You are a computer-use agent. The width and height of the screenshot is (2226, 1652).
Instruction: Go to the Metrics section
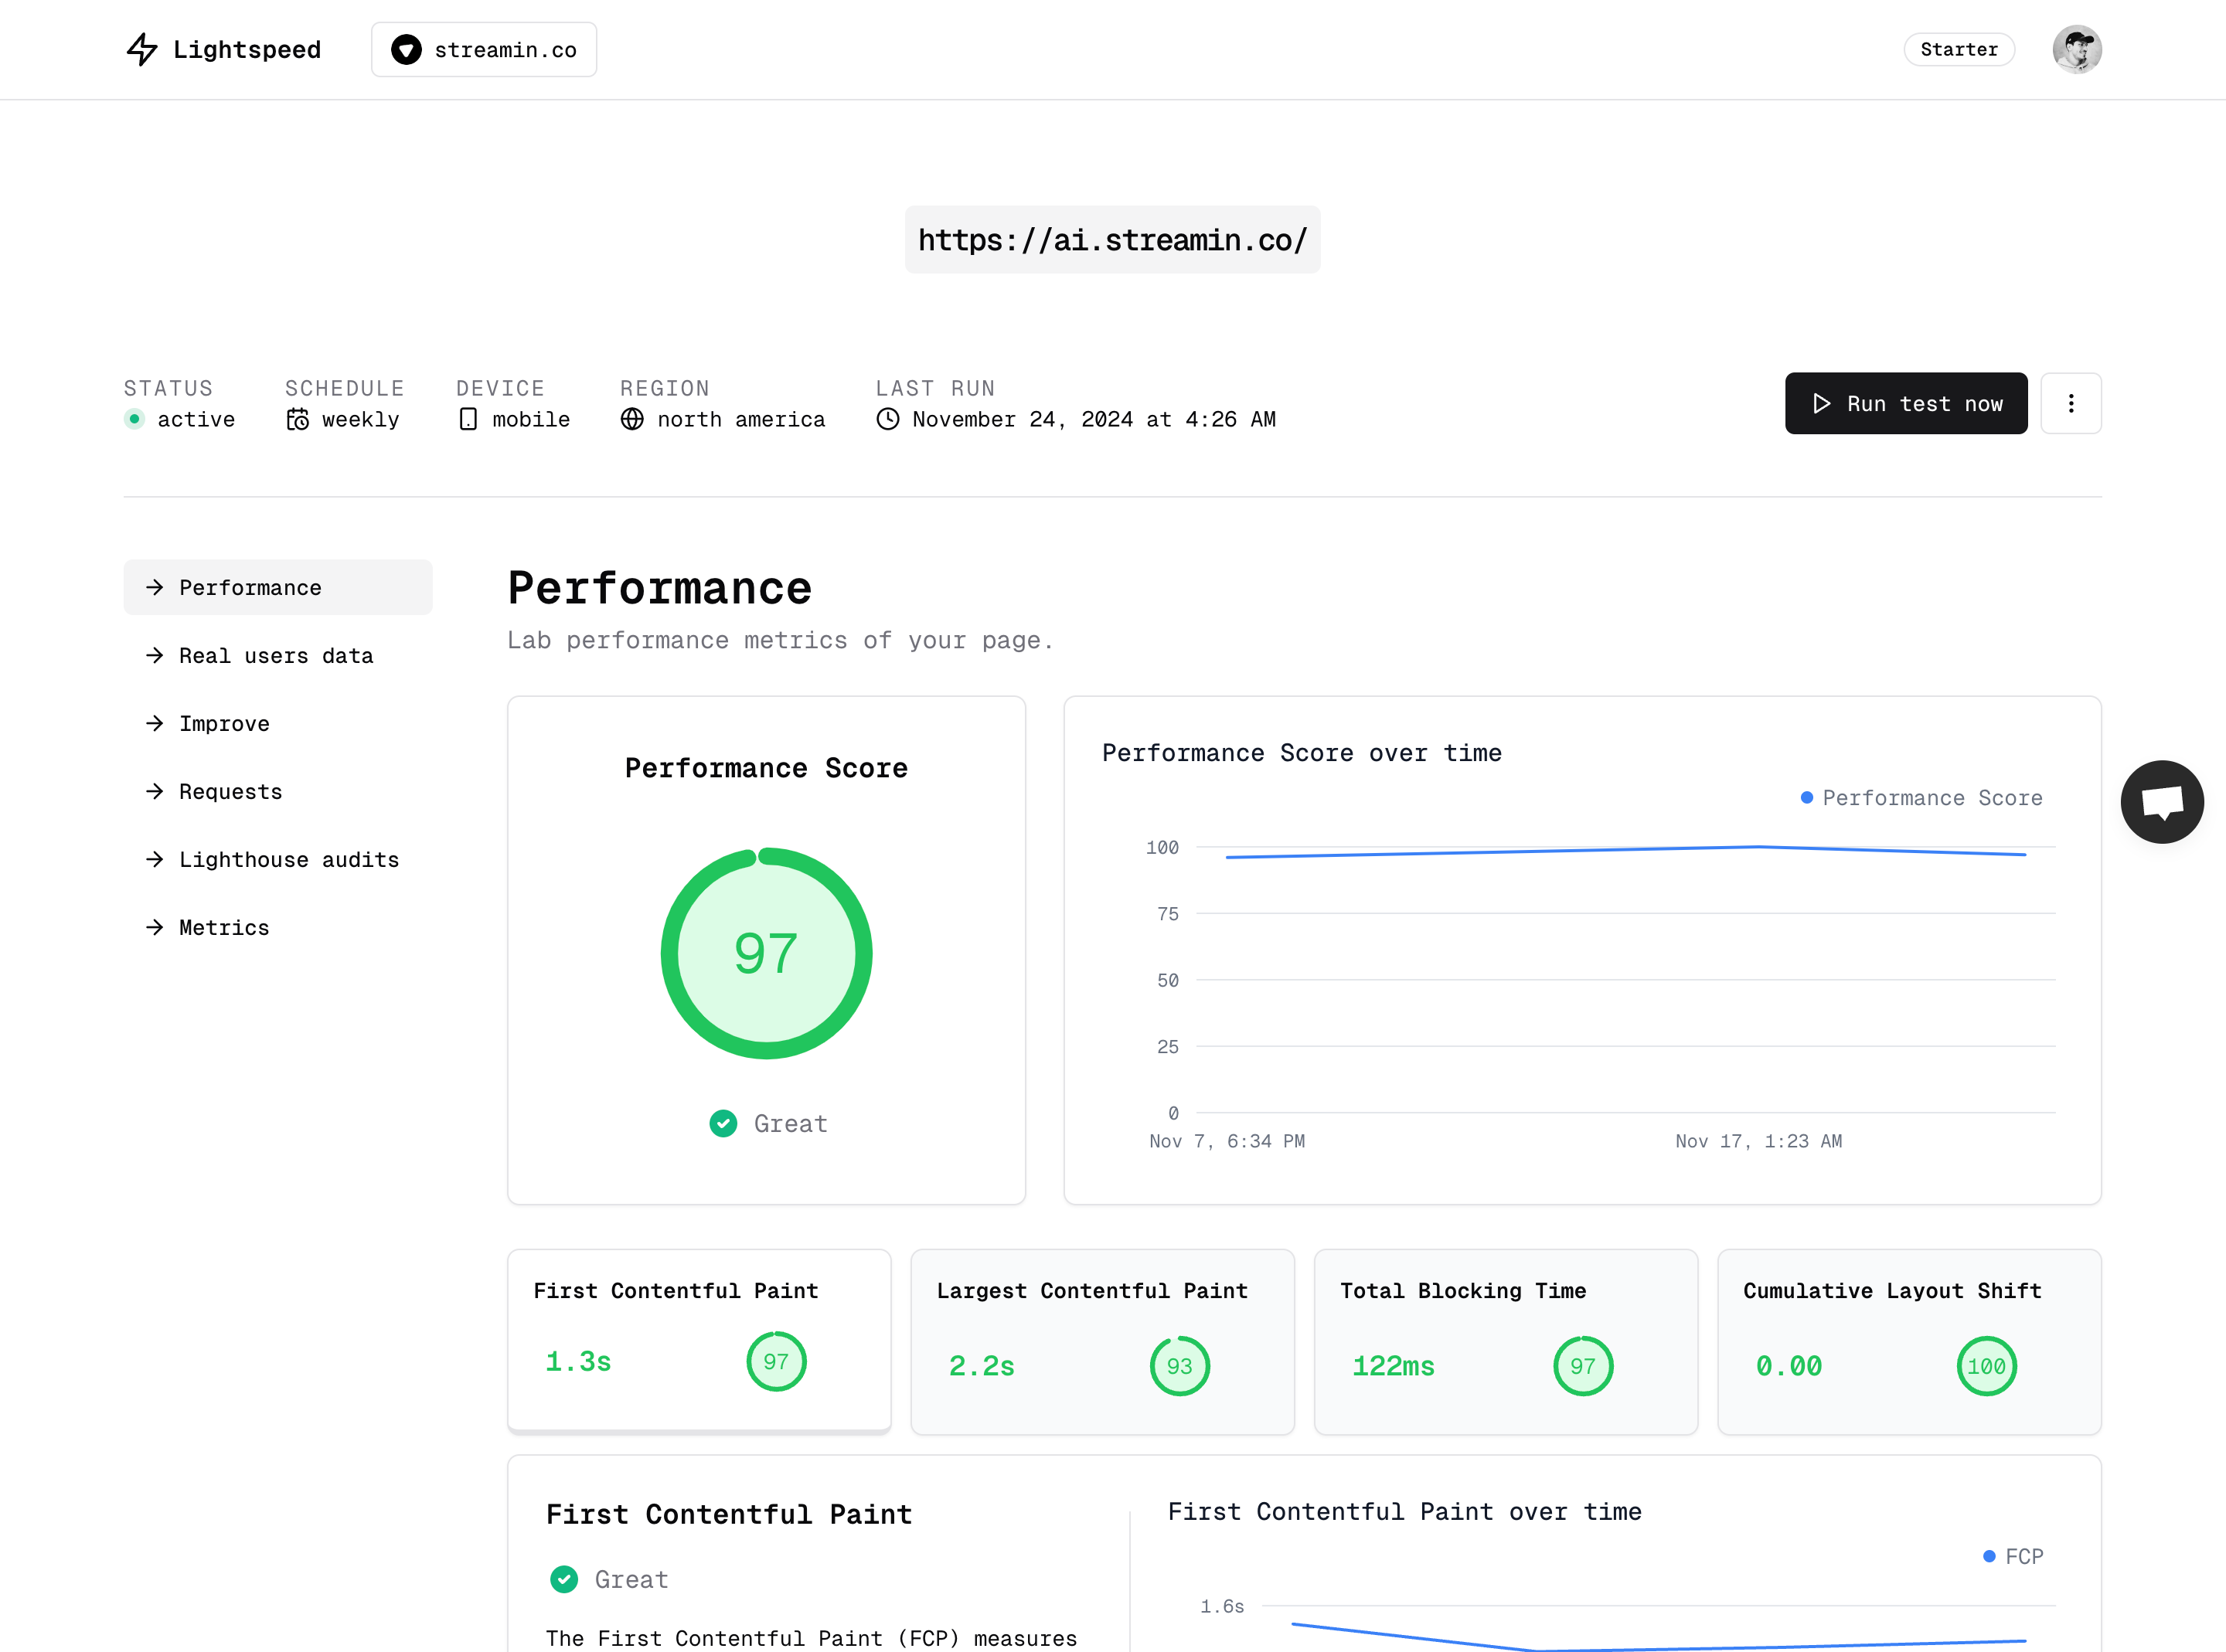(x=278, y=927)
